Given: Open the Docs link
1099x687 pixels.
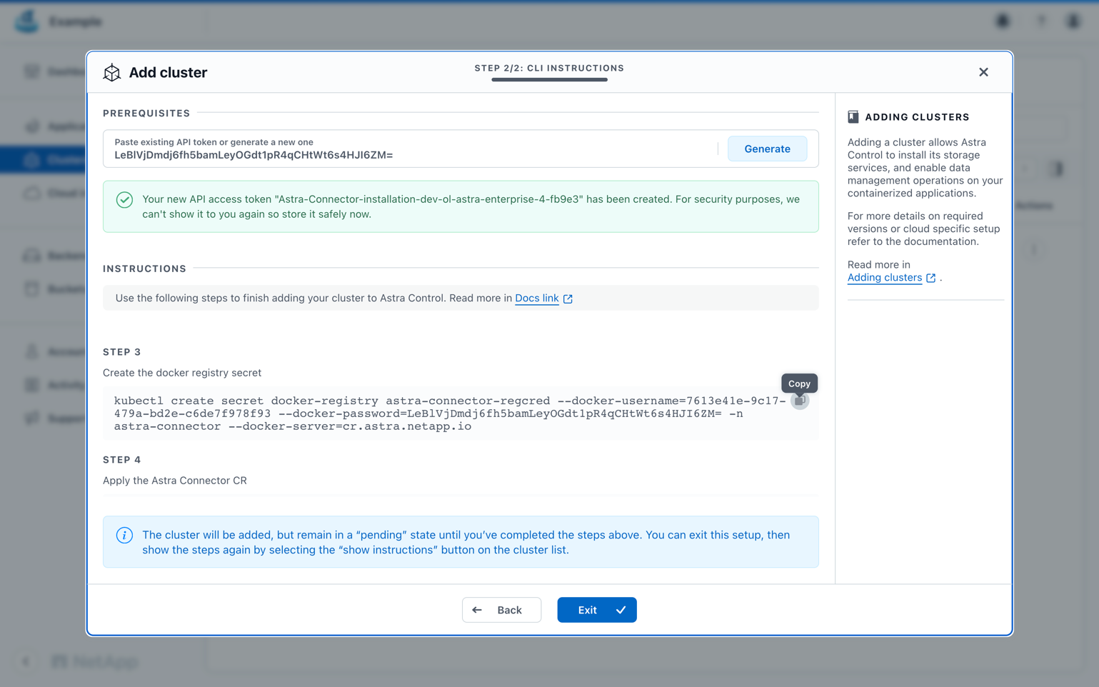Looking at the screenshot, I should coord(537,298).
